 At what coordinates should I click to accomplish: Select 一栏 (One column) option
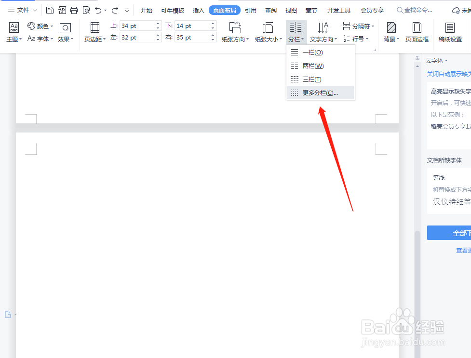[x=321, y=52]
